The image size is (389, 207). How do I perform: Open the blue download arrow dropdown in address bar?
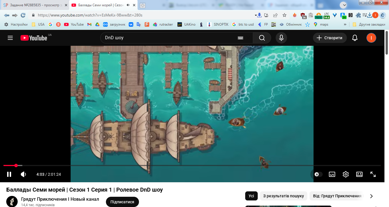258,15
